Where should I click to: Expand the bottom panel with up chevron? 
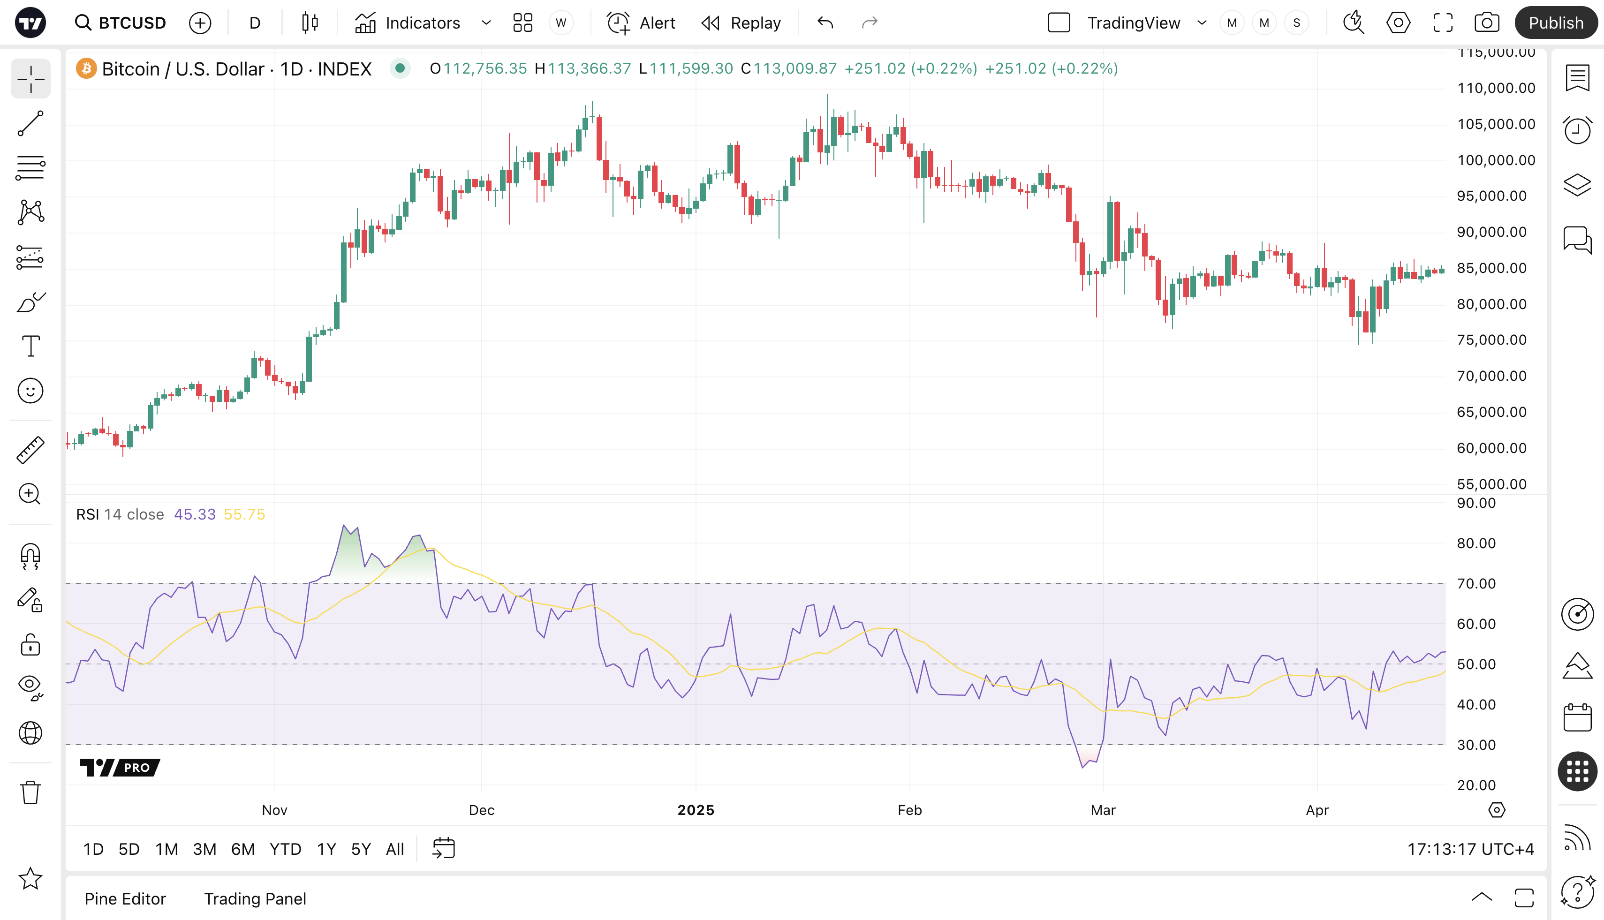(1482, 897)
